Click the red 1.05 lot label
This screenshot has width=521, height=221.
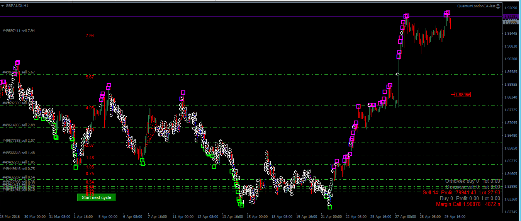[x=90, y=167]
